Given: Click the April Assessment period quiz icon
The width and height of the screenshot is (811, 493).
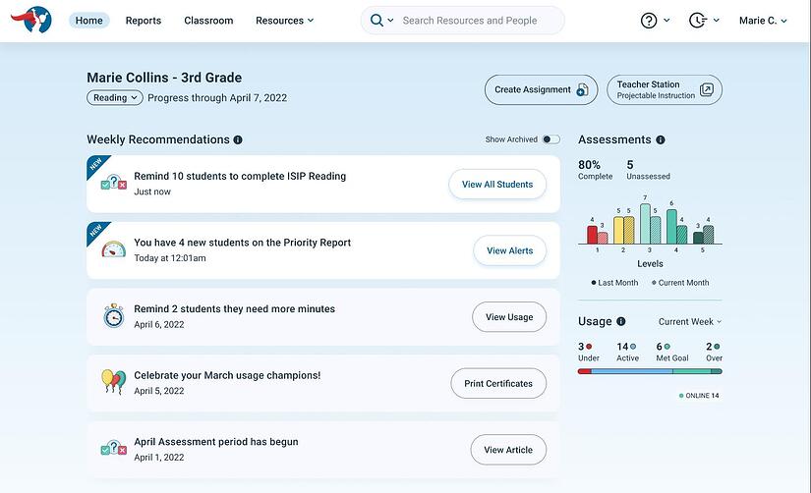Looking at the screenshot, I should (x=114, y=449).
